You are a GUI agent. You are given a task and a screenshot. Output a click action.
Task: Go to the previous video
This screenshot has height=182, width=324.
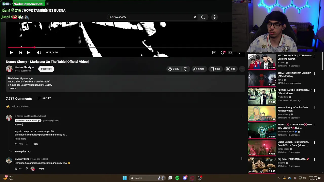tap(21, 53)
